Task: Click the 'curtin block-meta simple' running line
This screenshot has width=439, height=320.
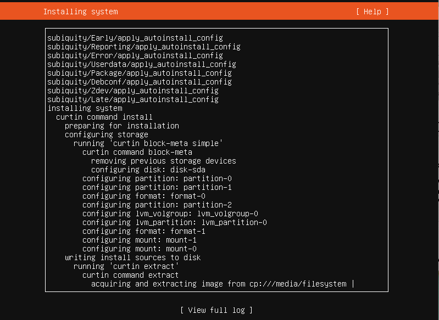Action: (x=148, y=143)
